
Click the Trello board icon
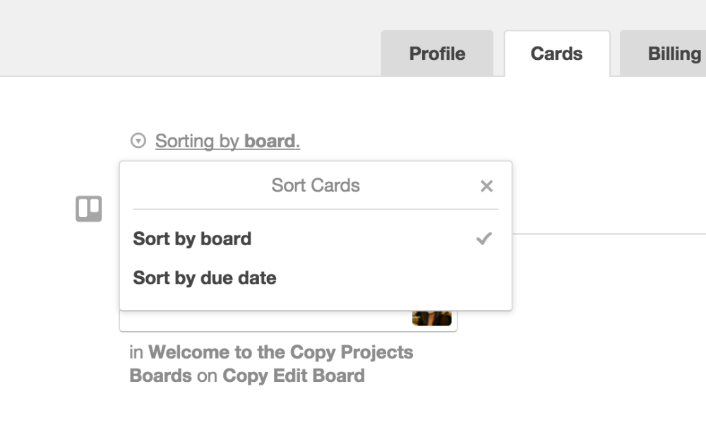click(89, 209)
